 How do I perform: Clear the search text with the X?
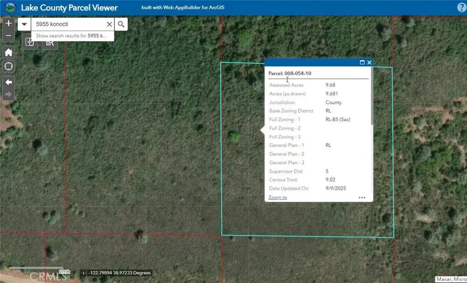coord(109,24)
